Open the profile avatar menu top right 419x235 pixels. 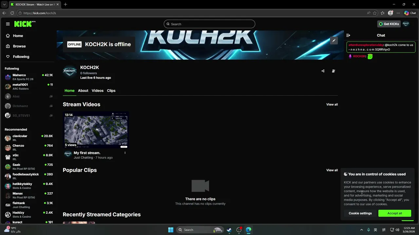click(406, 24)
